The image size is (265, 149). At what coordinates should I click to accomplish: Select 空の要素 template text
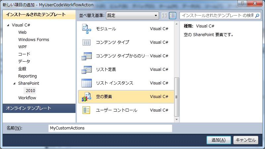104,97
